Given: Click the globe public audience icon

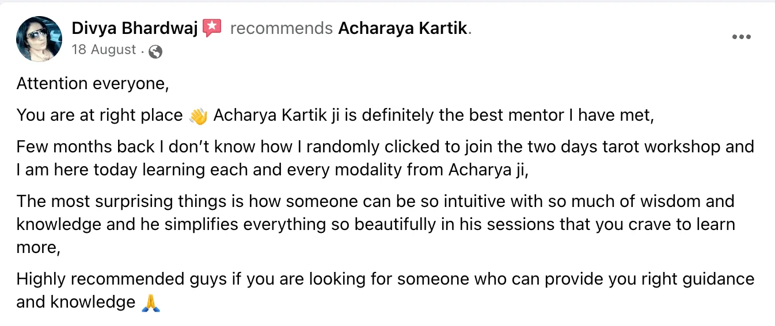Looking at the screenshot, I should tap(155, 52).
